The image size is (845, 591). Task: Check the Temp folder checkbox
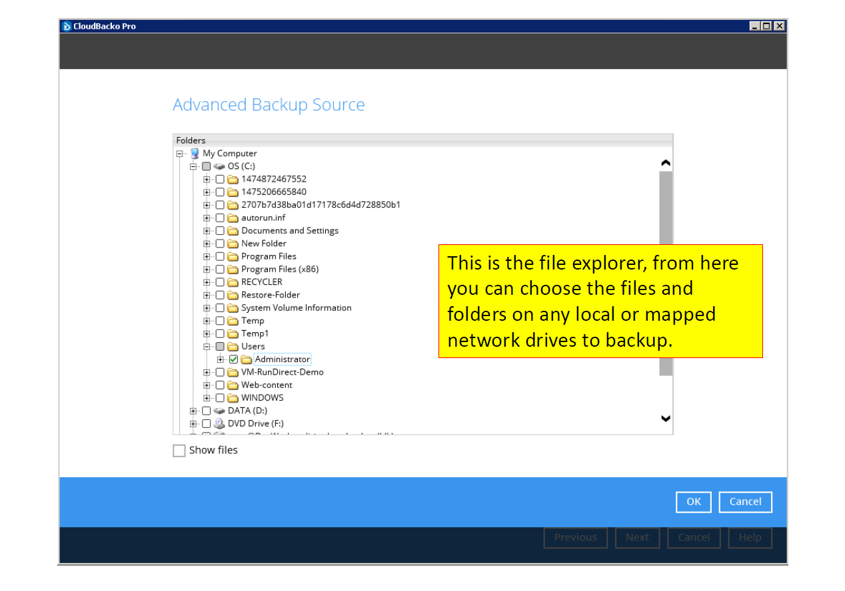tap(220, 320)
